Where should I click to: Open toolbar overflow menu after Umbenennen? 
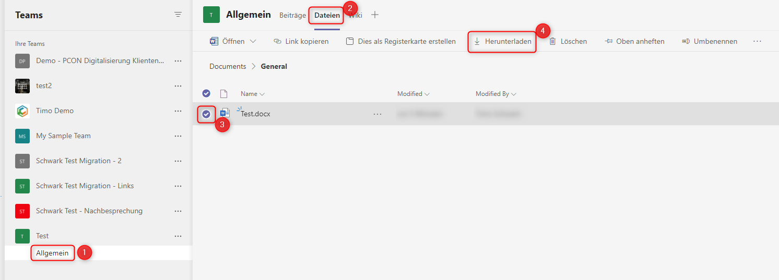[758, 41]
